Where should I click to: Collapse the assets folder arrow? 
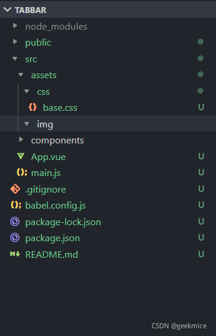pyautogui.click(x=21, y=75)
